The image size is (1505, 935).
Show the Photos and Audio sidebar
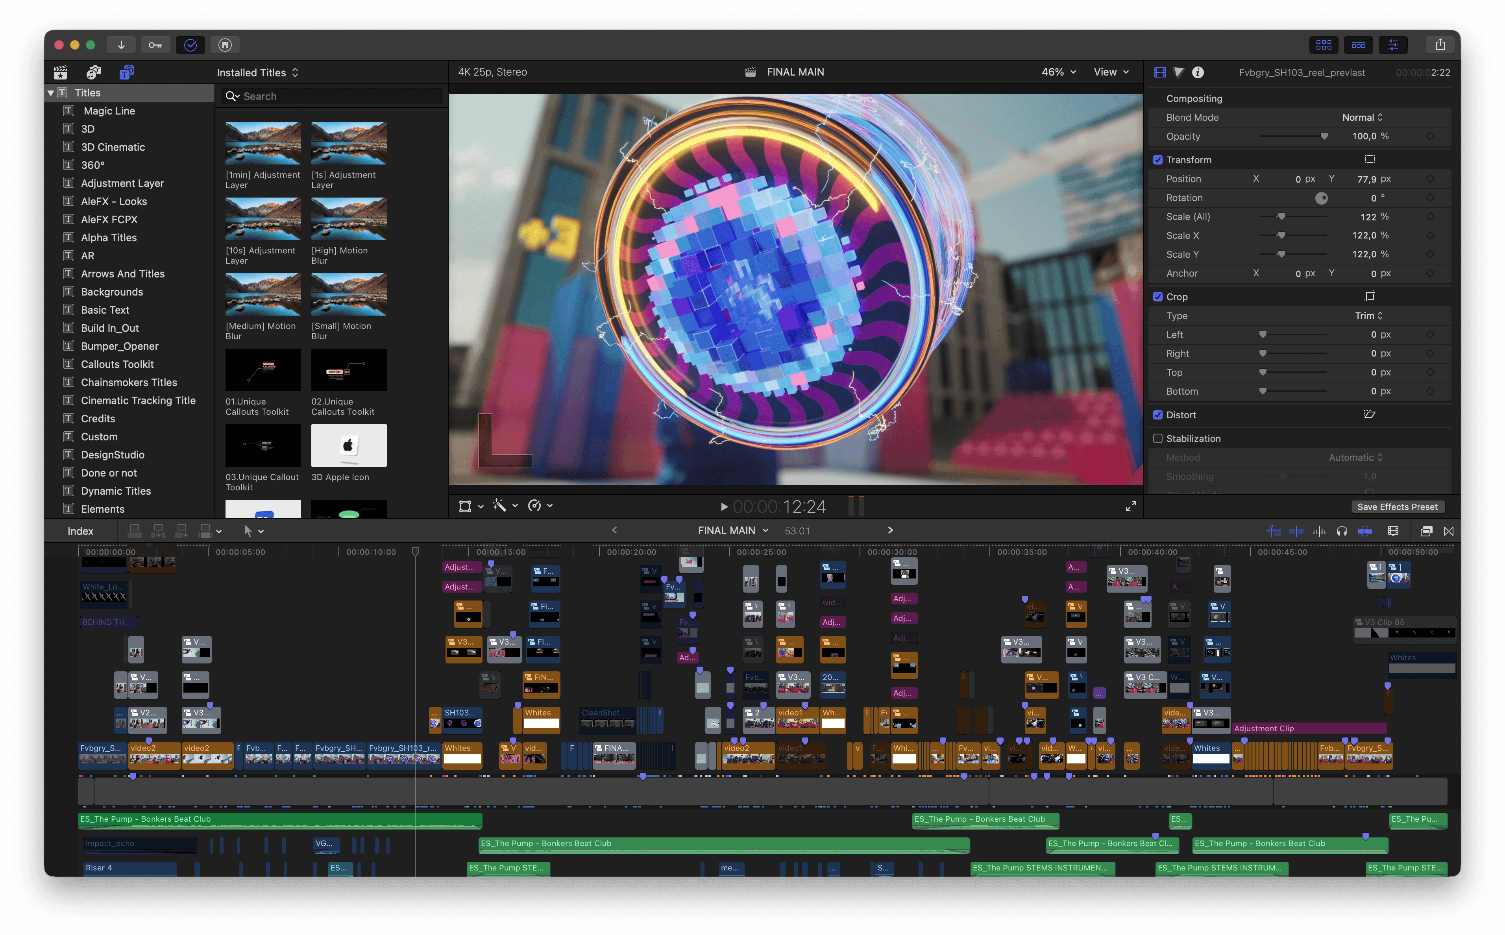coord(93,72)
